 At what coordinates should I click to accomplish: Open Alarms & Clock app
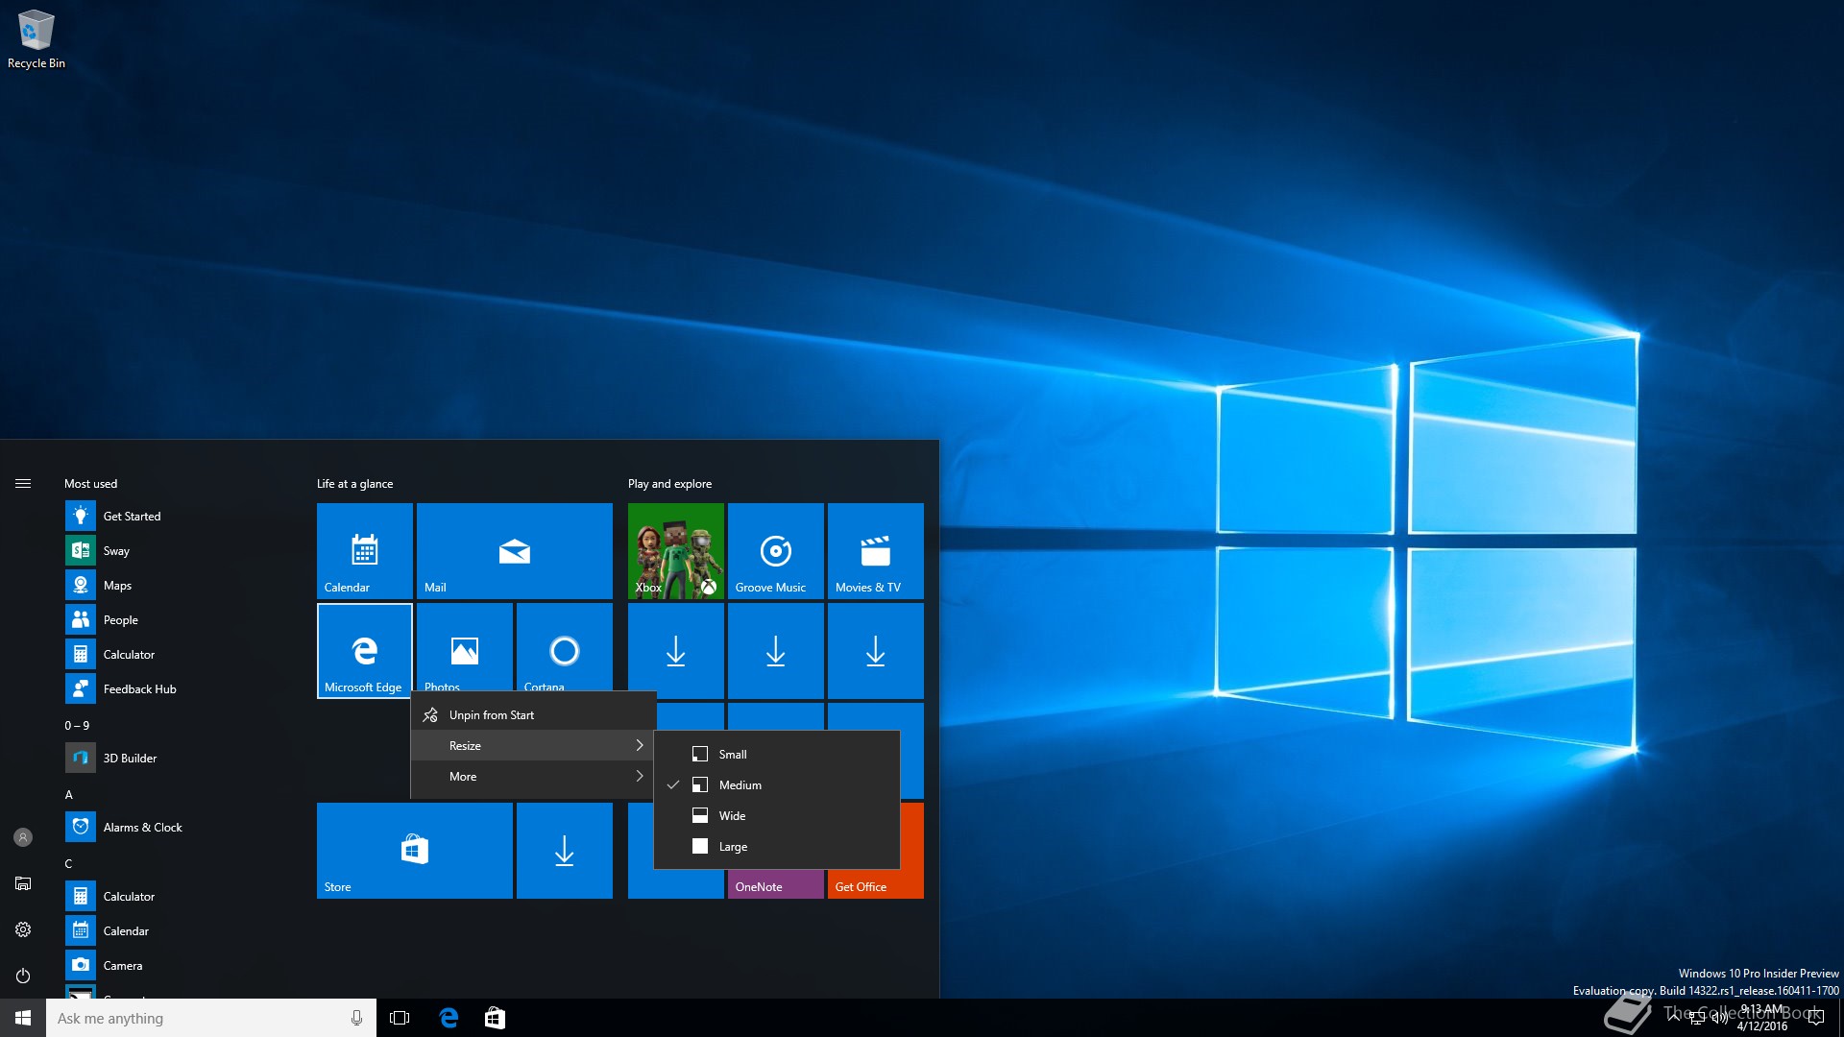click(x=178, y=828)
